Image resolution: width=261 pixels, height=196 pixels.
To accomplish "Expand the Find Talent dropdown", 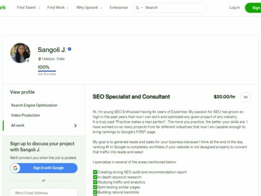I will pos(28,8).
